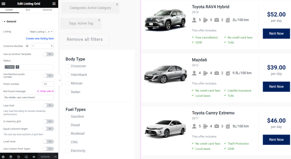Enable Use Custom Post Types switch
291x159 pixels.
click(x=48, y=149)
